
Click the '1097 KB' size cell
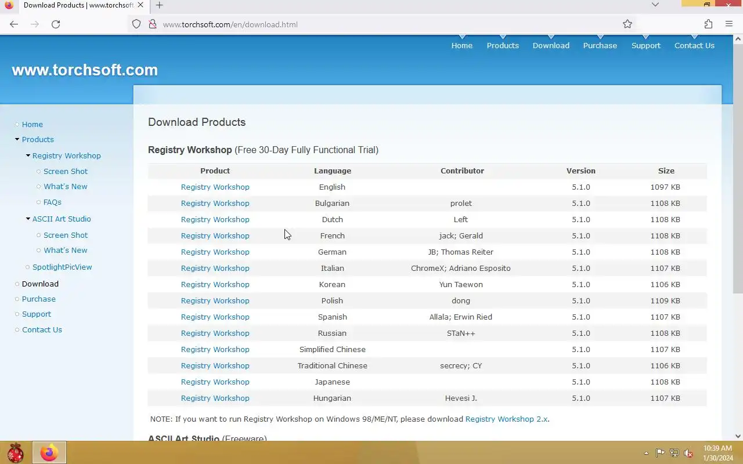pyautogui.click(x=665, y=187)
